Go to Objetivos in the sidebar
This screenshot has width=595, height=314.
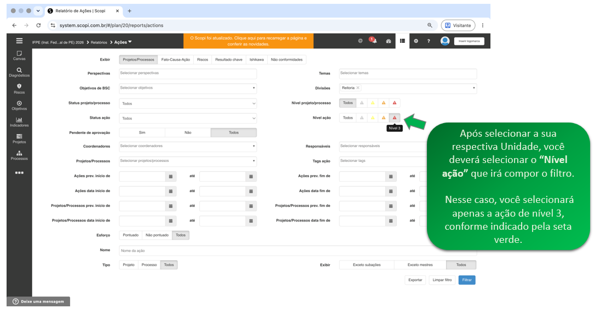[19, 106]
